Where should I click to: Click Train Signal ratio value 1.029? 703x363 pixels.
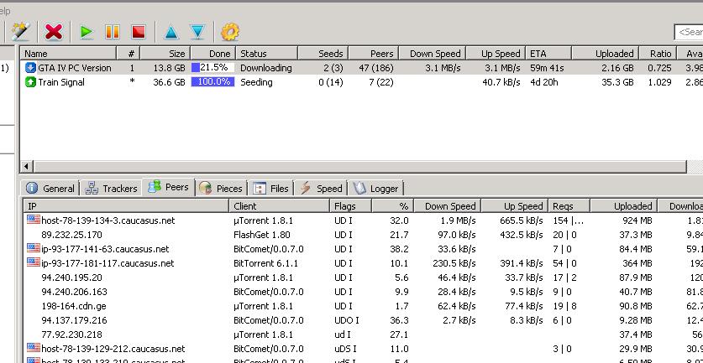(659, 82)
